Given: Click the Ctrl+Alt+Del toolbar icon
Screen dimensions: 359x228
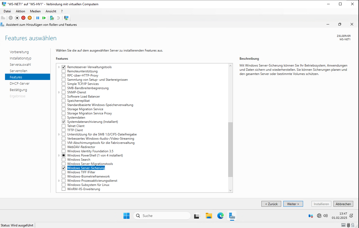Looking at the screenshot, I should pos(3,18).
